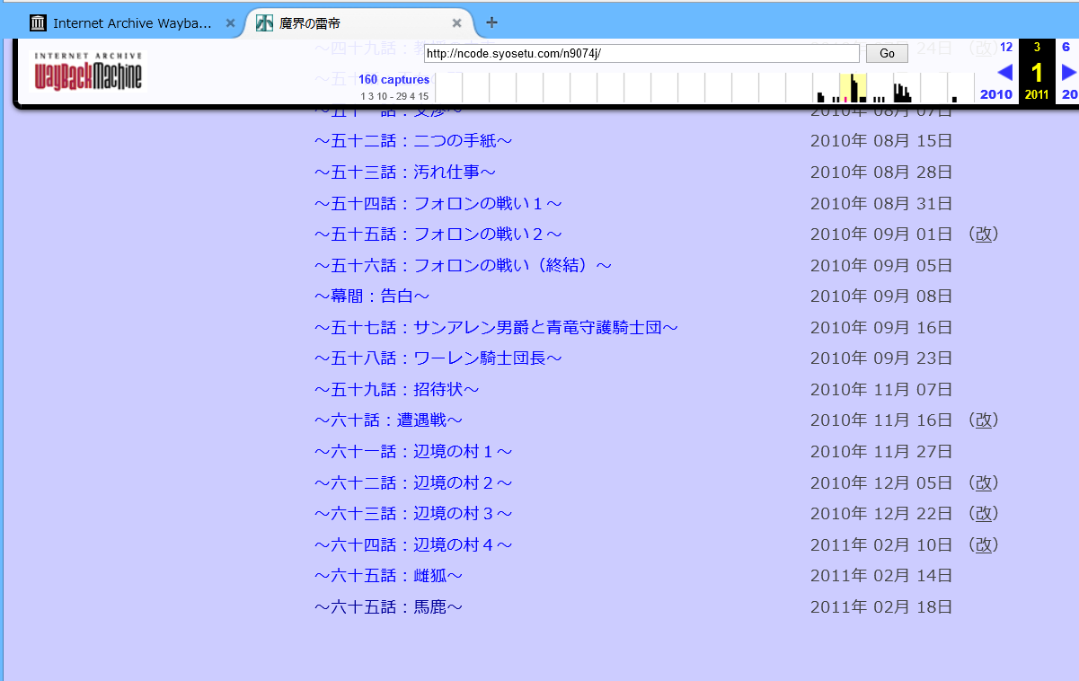Open chapter 六十一話：辺境の村１

413,452
